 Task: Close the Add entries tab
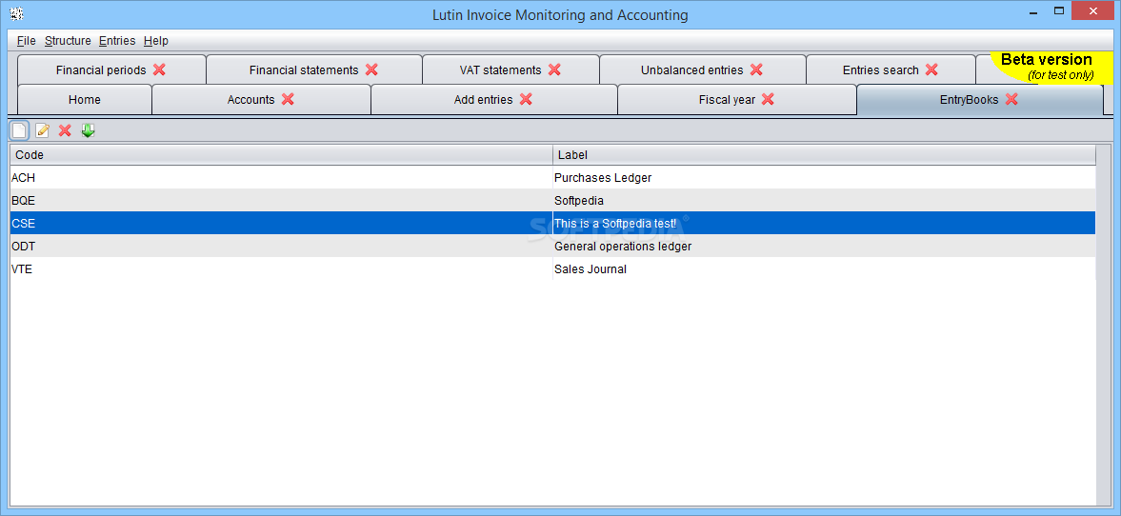pos(526,99)
